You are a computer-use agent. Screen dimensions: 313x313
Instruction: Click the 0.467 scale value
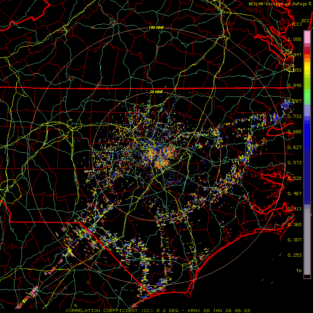pos(295,193)
